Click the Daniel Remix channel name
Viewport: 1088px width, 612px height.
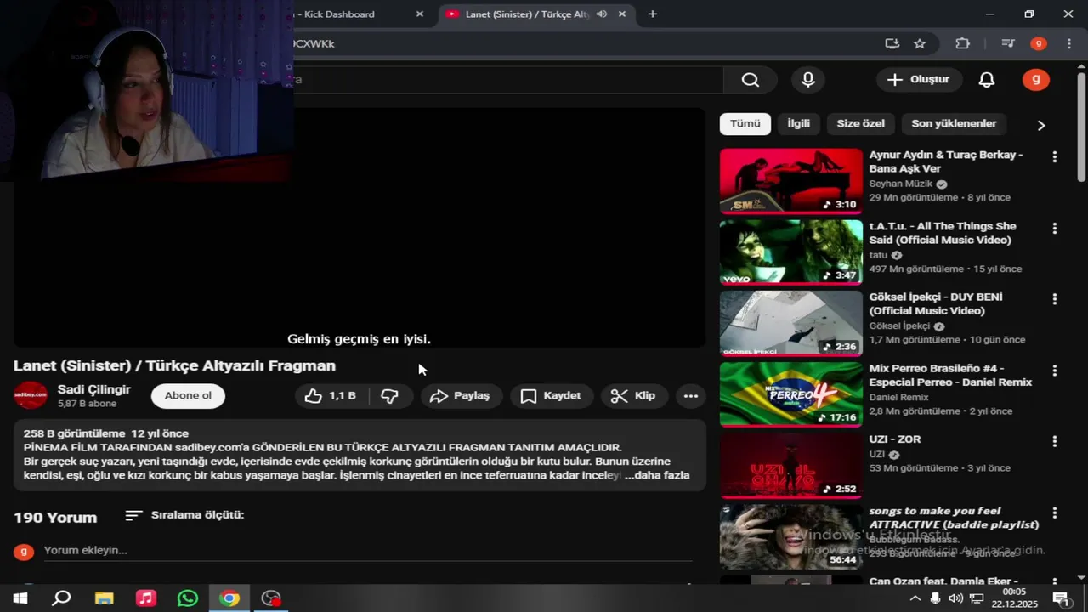[899, 397]
